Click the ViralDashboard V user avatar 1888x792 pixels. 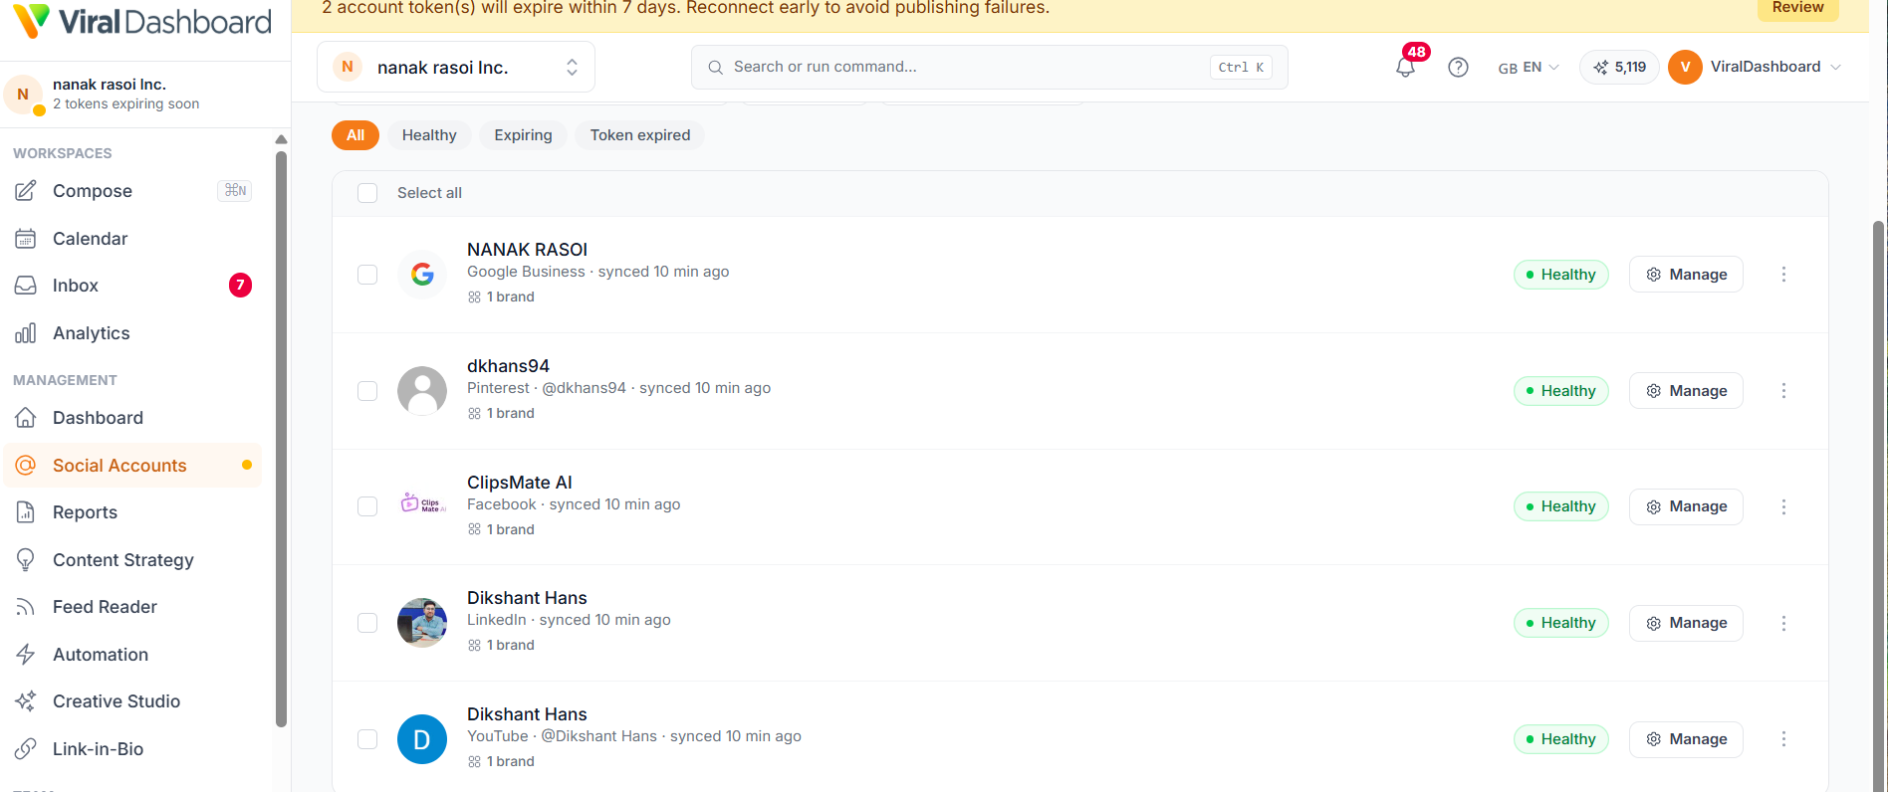[1685, 67]
